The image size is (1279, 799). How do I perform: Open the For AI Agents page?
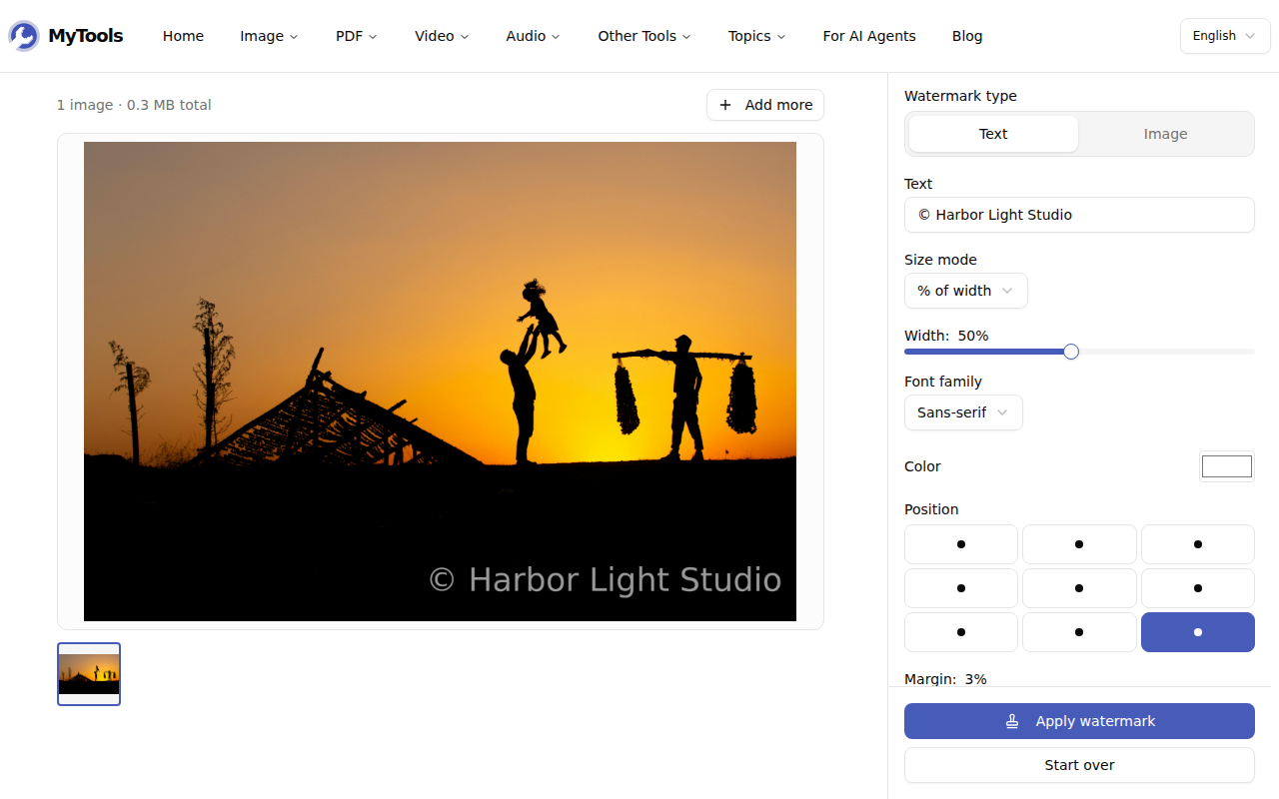coord(869,36)
